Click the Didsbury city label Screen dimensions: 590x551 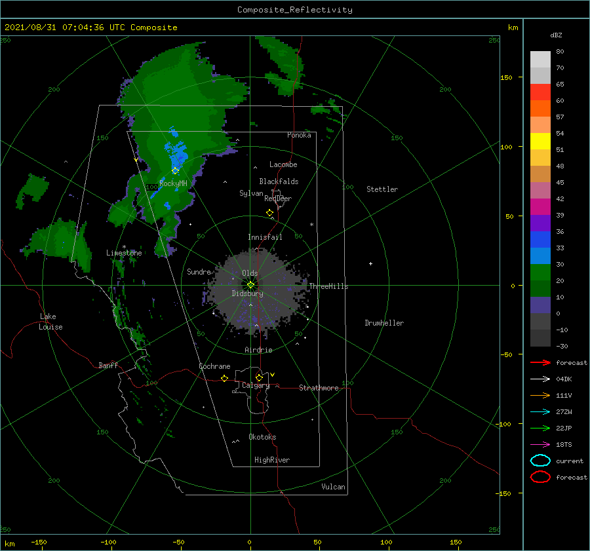click(247, 294)
